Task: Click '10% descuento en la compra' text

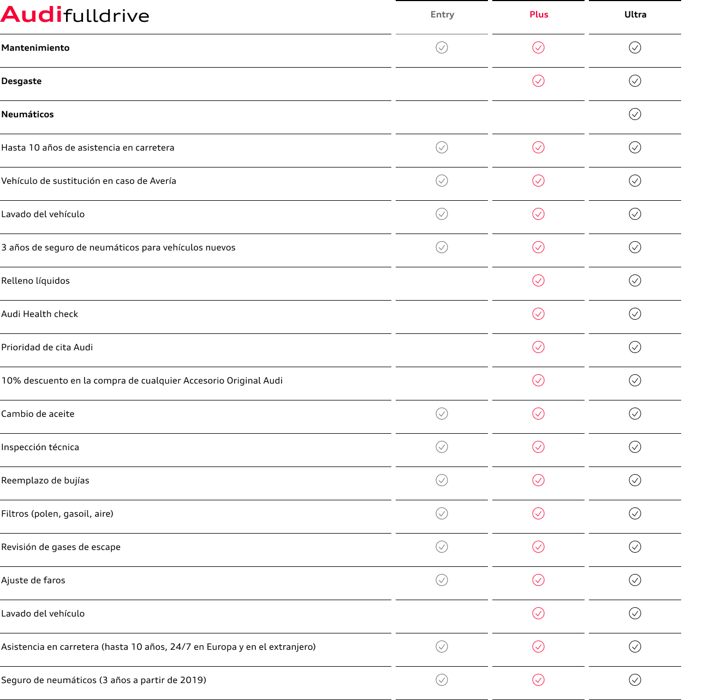Action: [x=142, y=381]
